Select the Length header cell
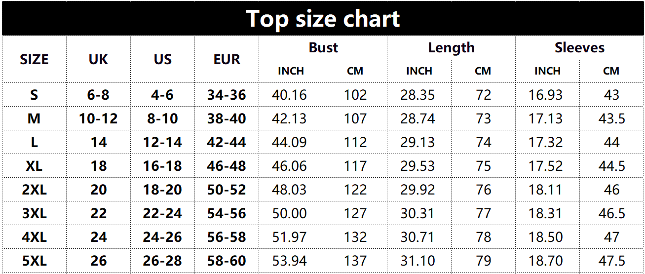 pyautogui.click(x=451, y=48)
